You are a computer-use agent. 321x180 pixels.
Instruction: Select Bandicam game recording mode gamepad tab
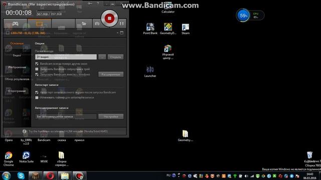16,23
